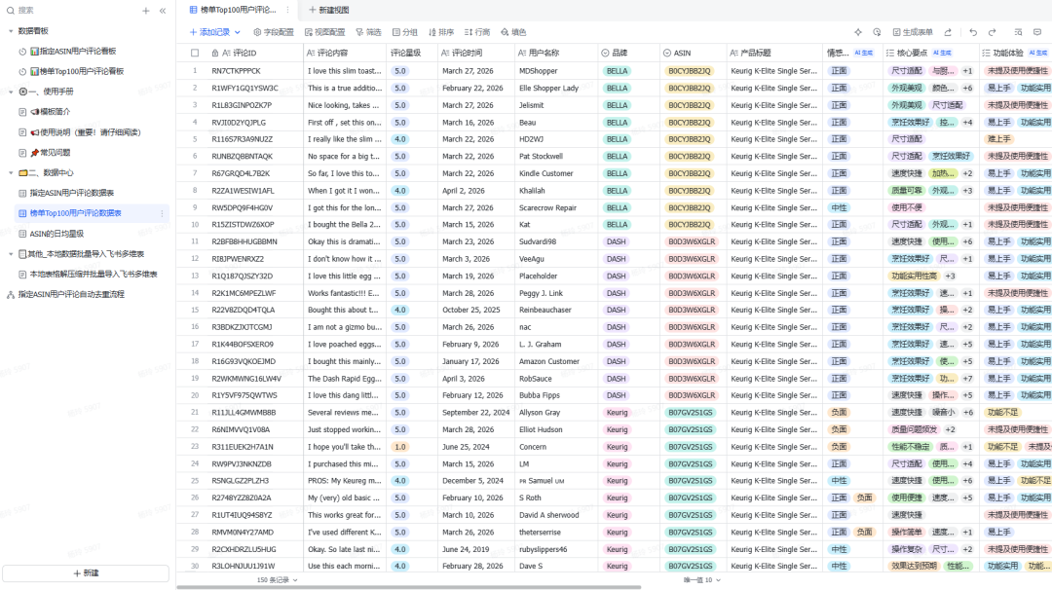Click the plus icon beside sidebar search

[146, 11]
